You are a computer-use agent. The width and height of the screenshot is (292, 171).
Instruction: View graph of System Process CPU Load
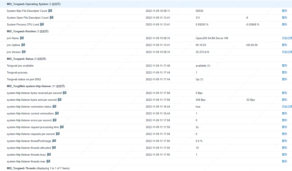pyautogui.click(x=285, y=25)
